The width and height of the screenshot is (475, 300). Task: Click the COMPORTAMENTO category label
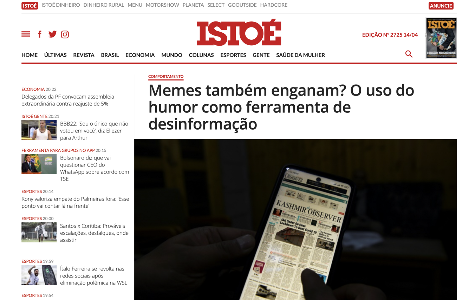pos(166,76)
